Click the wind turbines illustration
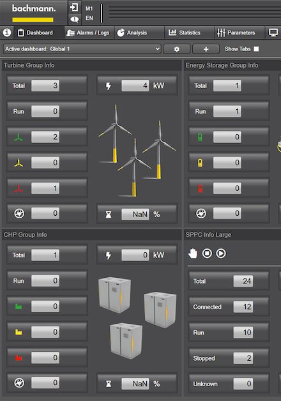Viewport: 281px width, 401px height. coord(137,151)
